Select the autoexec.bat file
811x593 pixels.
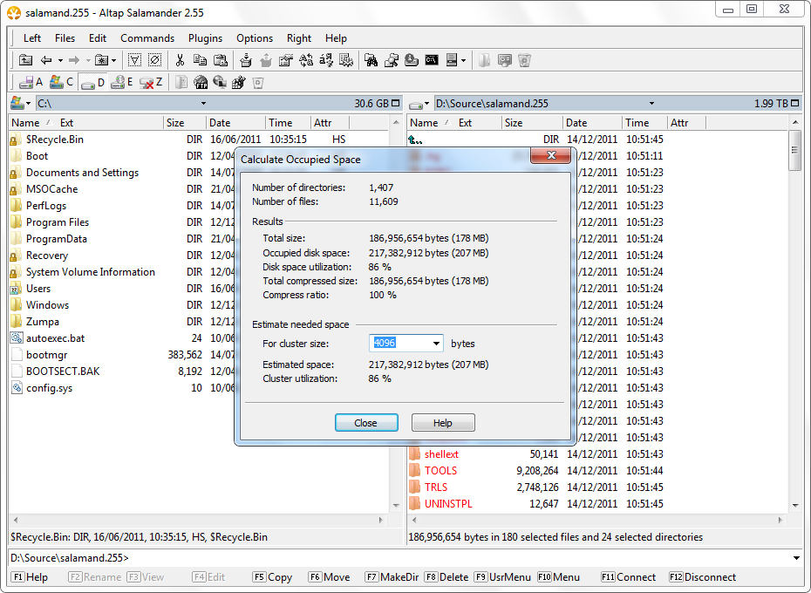55,337
